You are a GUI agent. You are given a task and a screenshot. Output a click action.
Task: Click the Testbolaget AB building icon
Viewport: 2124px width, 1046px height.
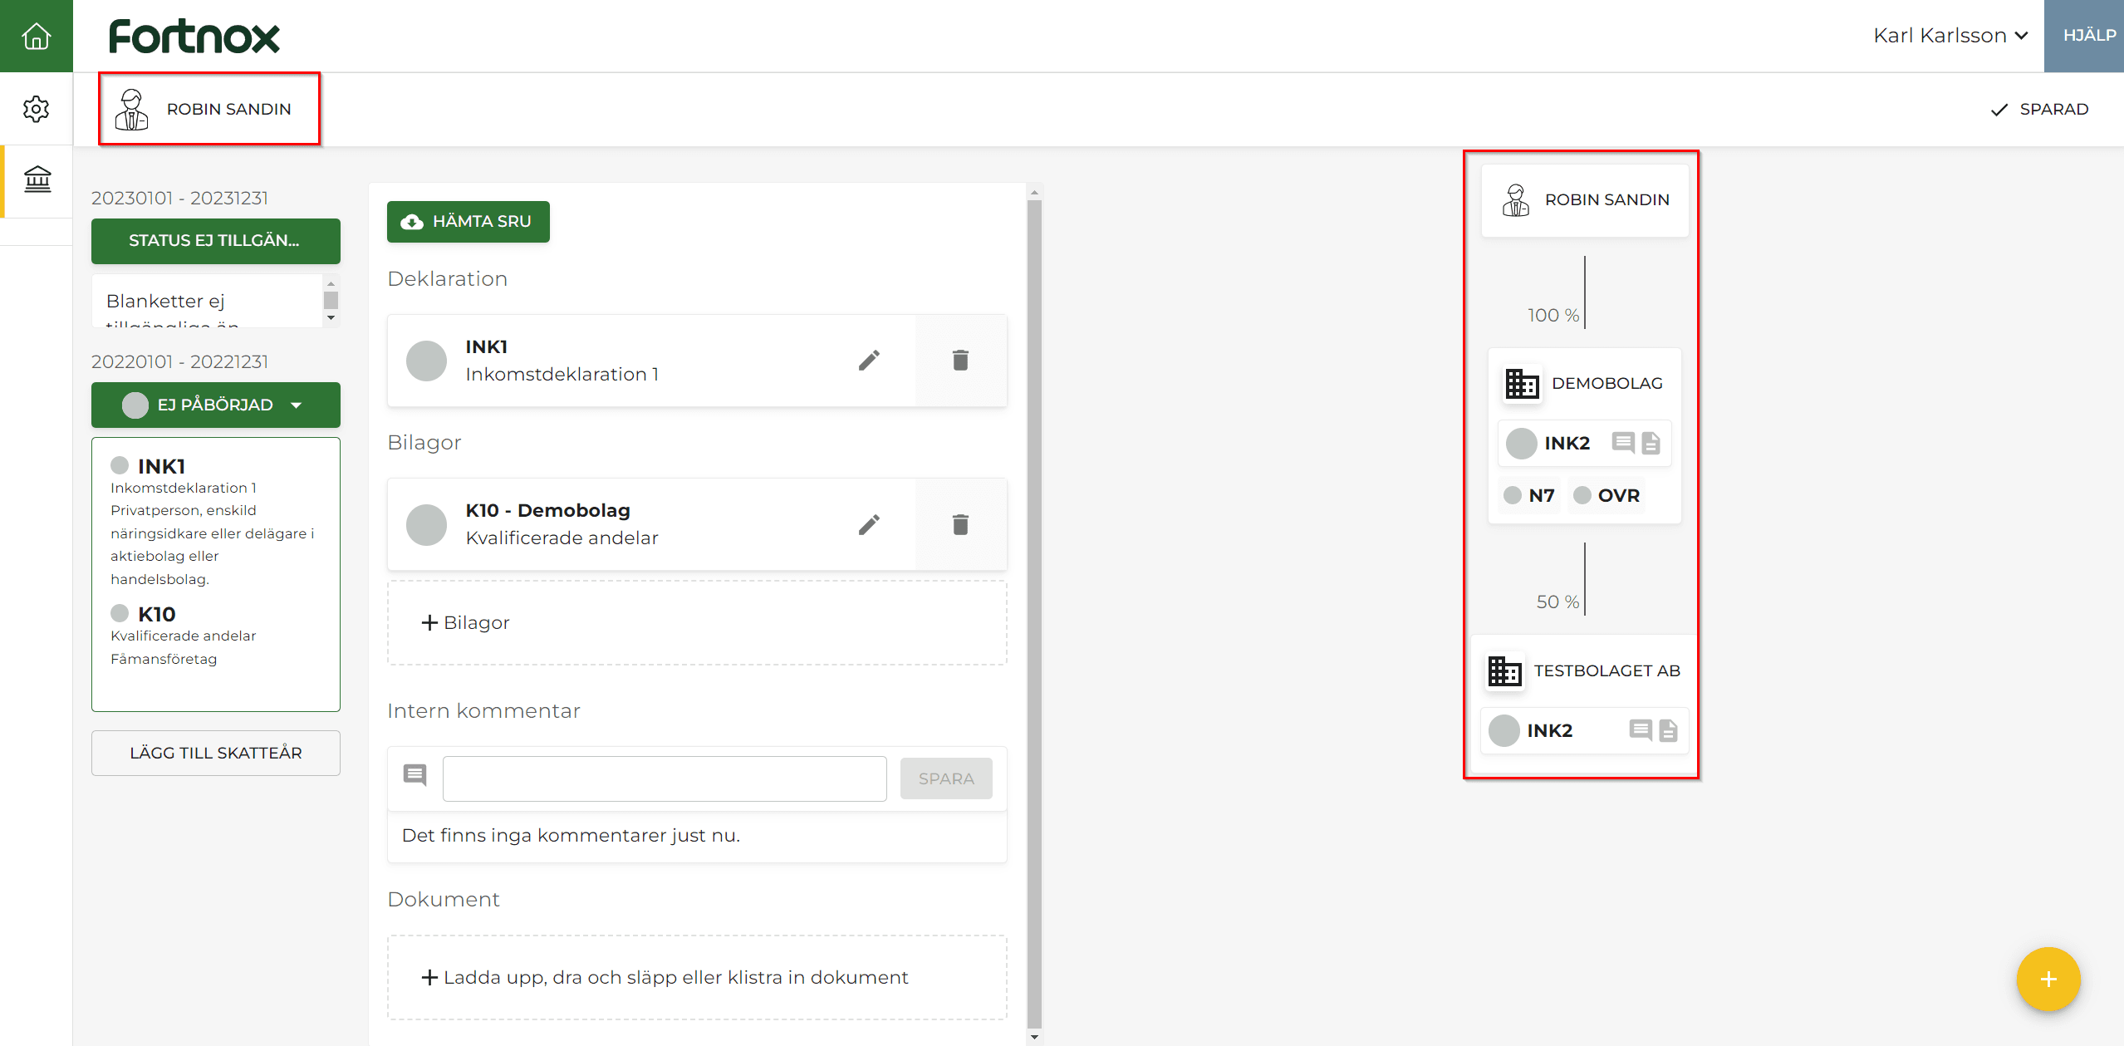coord(1504,670)
